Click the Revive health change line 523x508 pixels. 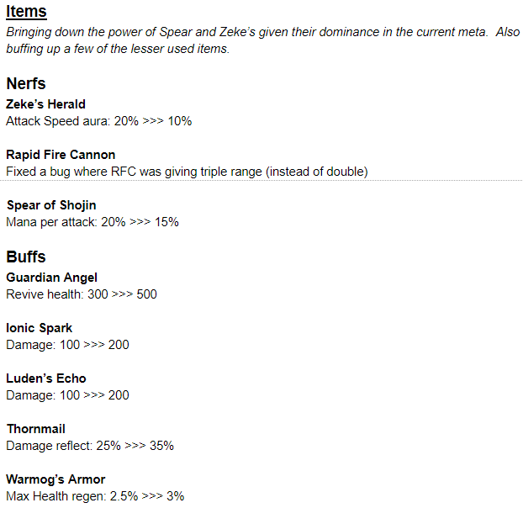(x=82, y=294)
